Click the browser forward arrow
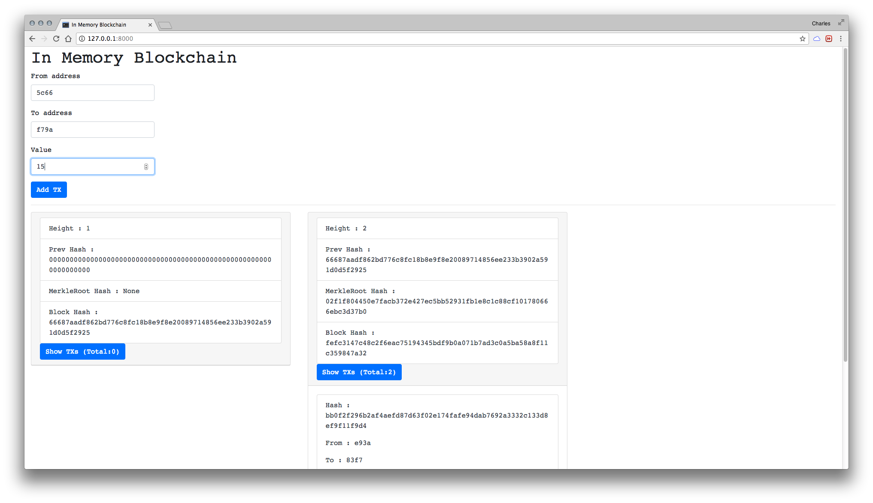The width and height of the screenshot is (873, 503). [44, 39]
